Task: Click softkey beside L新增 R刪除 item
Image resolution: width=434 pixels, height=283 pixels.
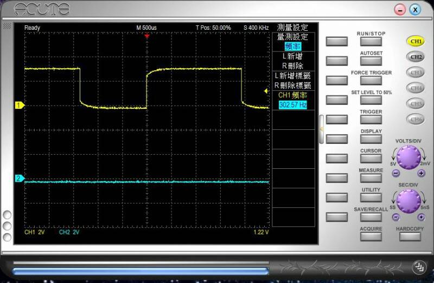Action: (x=336, y=61)
